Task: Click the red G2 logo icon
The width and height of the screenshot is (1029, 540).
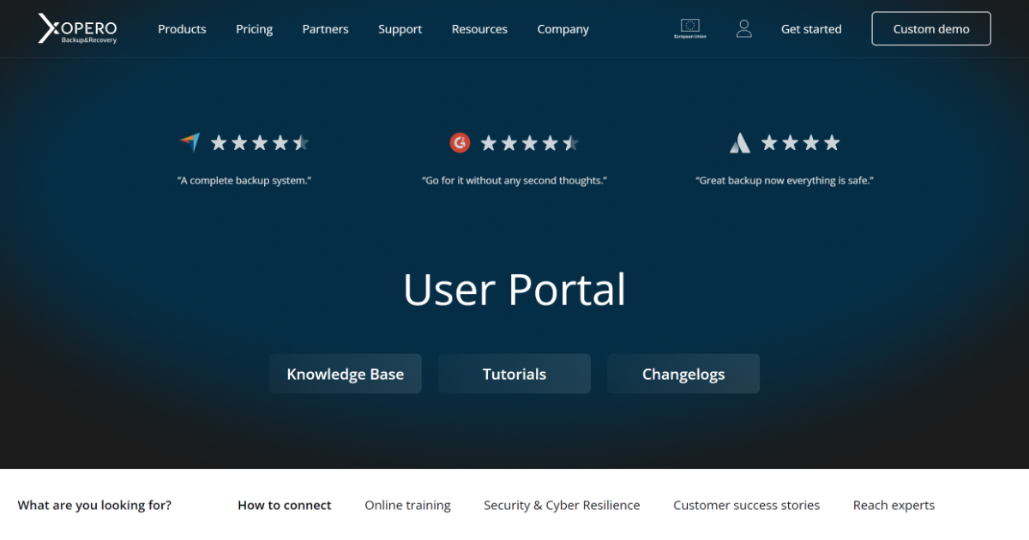Action: 460,142
